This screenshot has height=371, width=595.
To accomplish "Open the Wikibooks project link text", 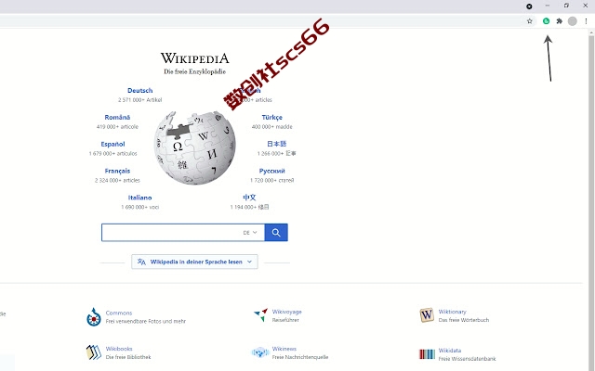I will (119, 349).
